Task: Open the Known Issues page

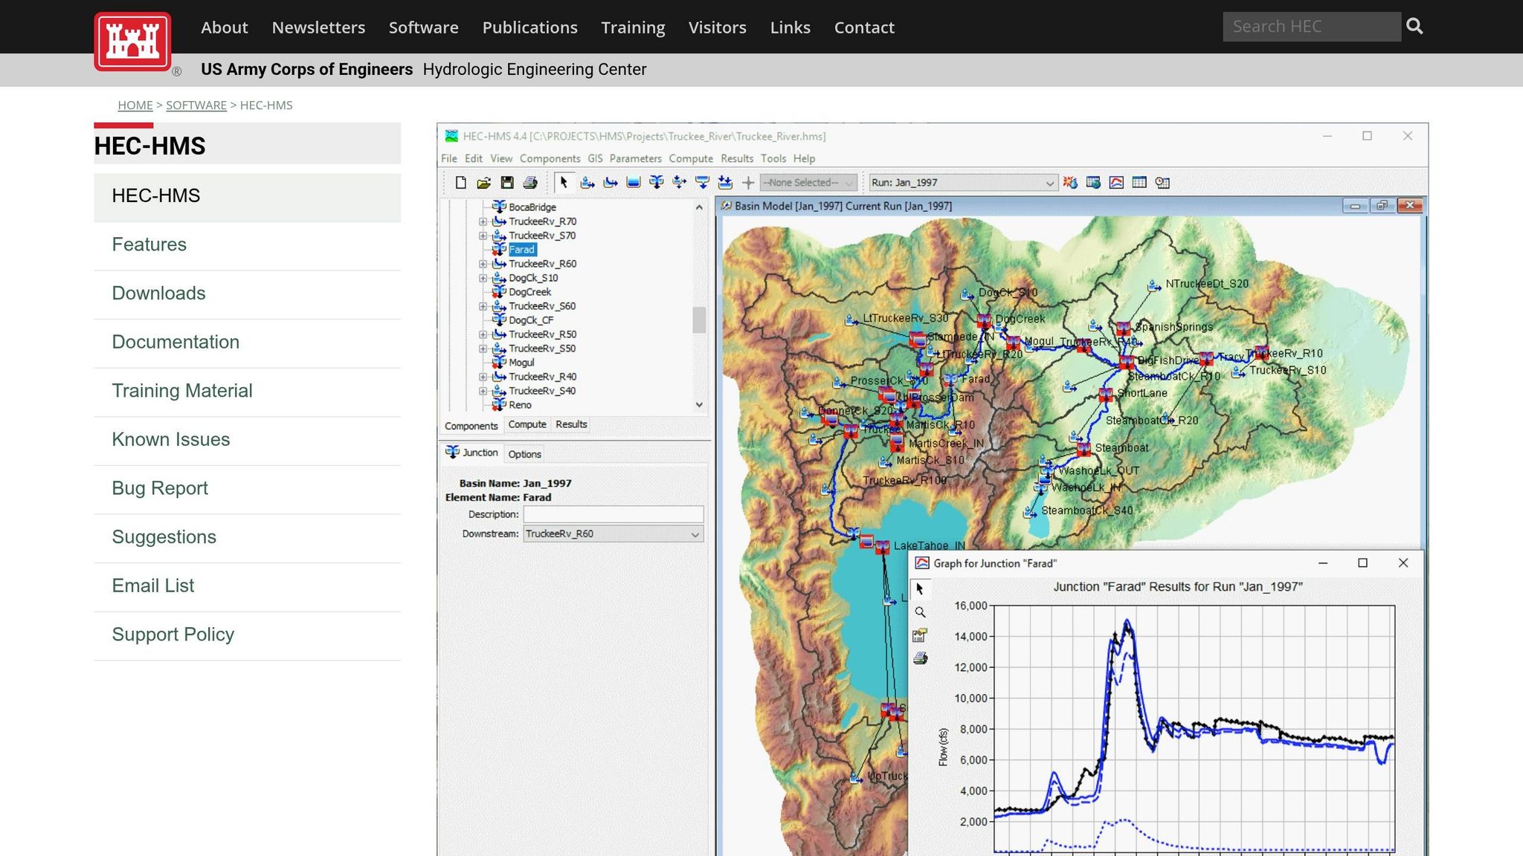Action: pyautogui.click(x=171, y=440)
